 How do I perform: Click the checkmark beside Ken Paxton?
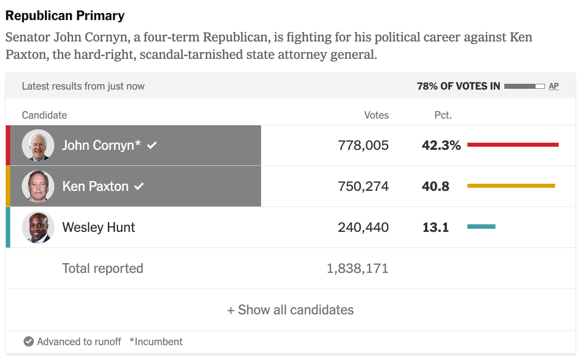pyautogui.click(x=139, y=186)
